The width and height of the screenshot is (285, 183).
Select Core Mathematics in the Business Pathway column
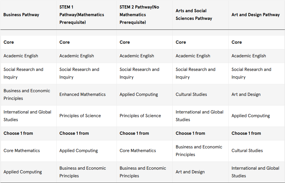22,151
